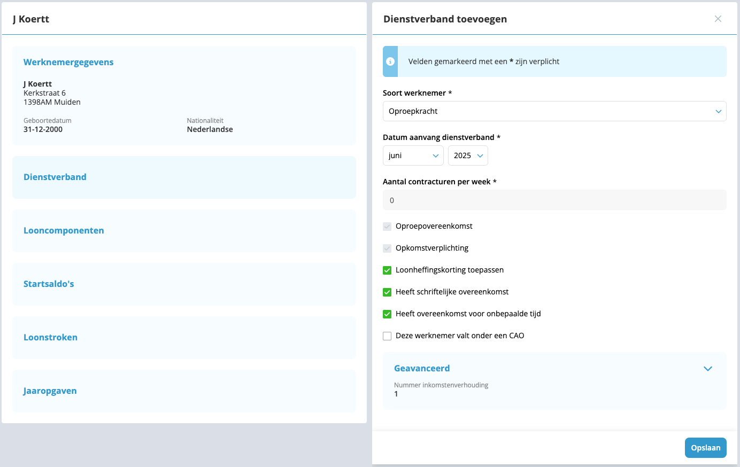The width and height of the screenshot is (740, 467).
Task: Uncheck Heeft overeenkomst voor onbepaalde tijd
Action: click(x=387, y=314)
